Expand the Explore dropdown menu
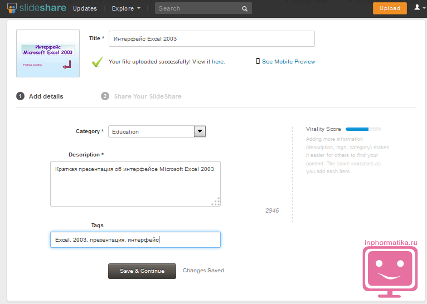The image size is (427, 304). 125,8
